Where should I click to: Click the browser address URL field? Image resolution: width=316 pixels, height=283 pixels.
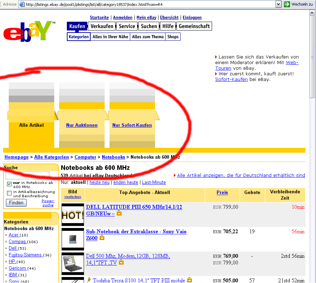pyautogui.click(x=150, y=5)
